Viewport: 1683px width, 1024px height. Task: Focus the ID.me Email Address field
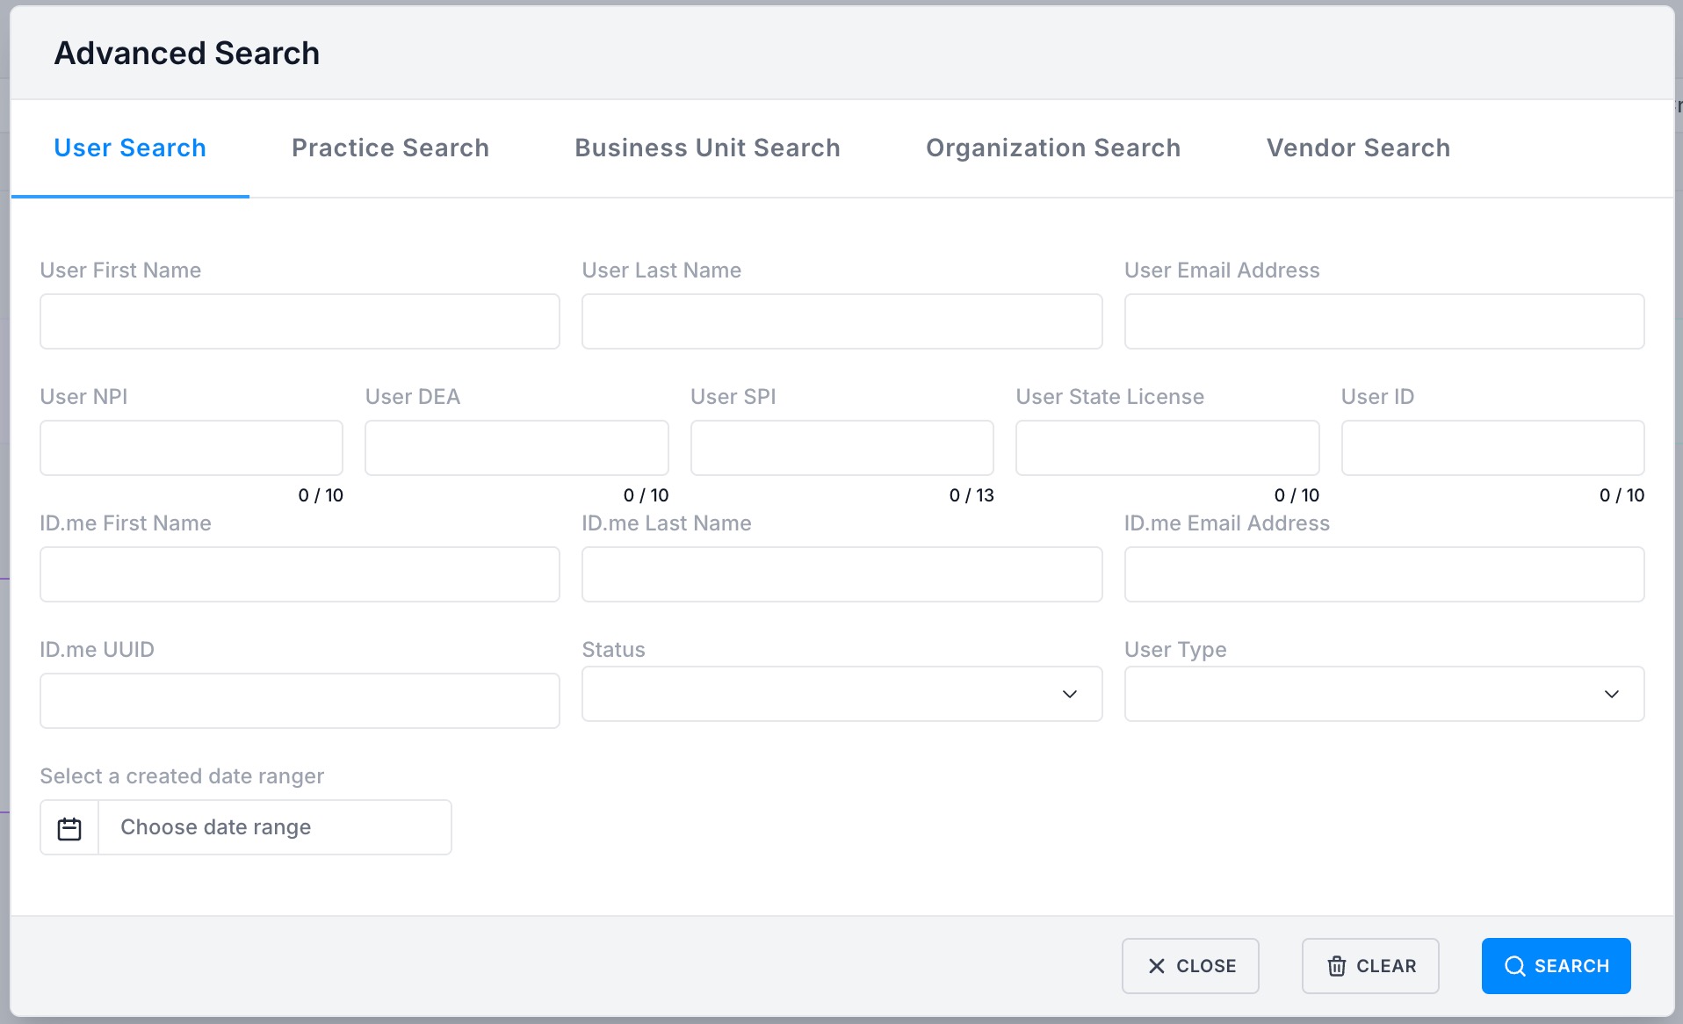click(x=1384, y=574)
